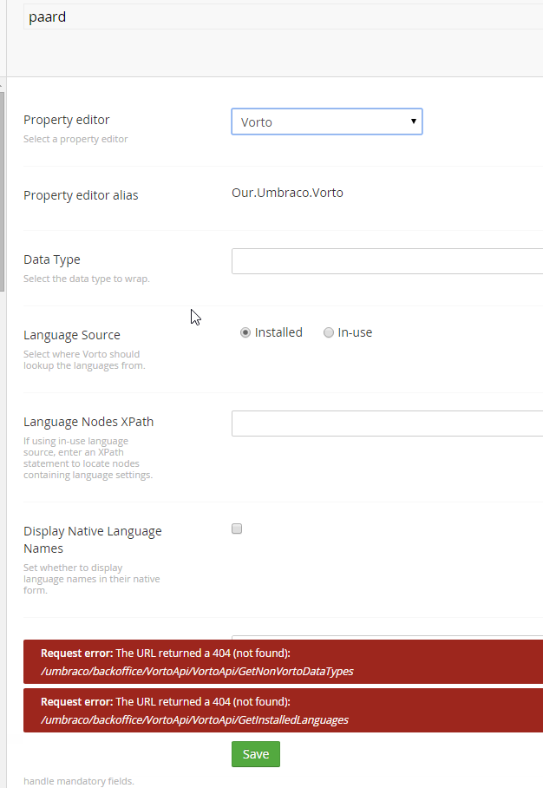
Task: Click the Property editor alias label
Action: 81,195
